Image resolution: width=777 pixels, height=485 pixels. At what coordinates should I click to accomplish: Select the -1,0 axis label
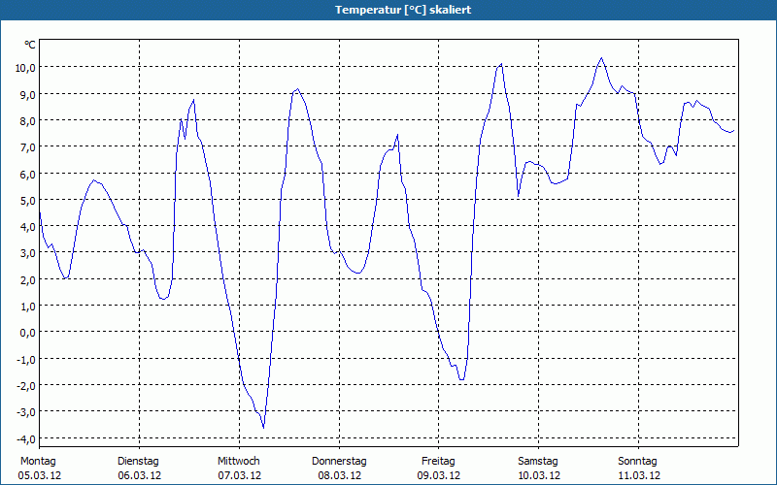26,360
